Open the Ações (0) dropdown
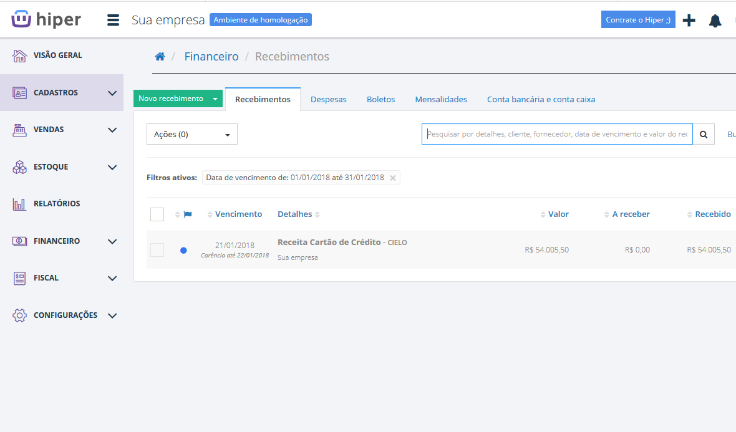Image resolution: width=736 pixels, height=432 pixels. tap(191, 134)
